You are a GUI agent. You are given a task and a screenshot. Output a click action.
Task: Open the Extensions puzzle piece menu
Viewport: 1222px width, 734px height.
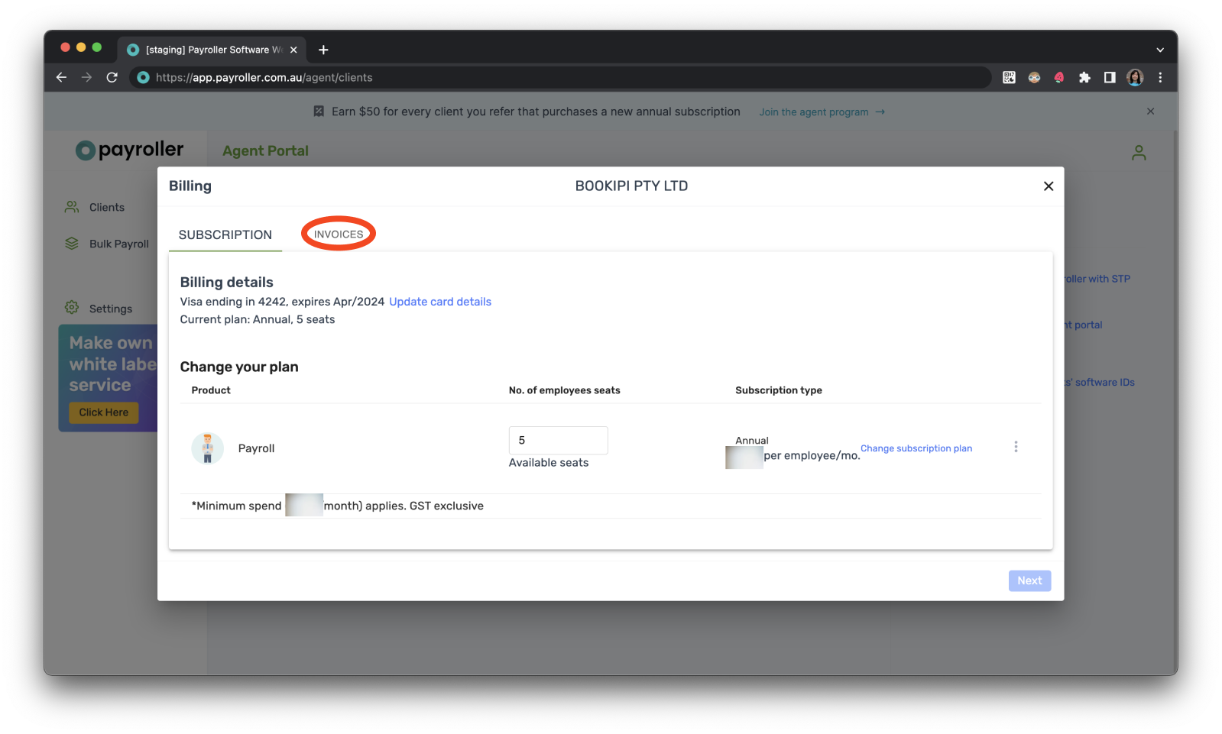point(1084,77)
